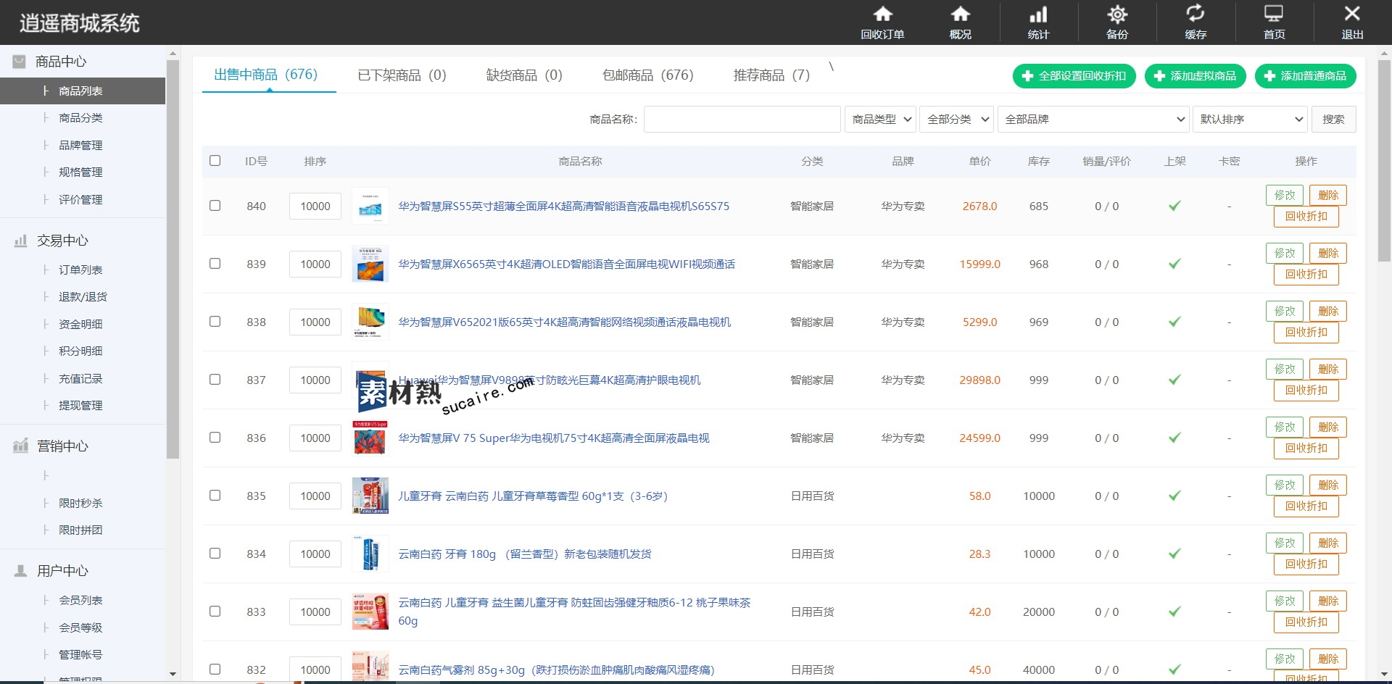Open 品牌管理 in sidebar

(80, 146)
